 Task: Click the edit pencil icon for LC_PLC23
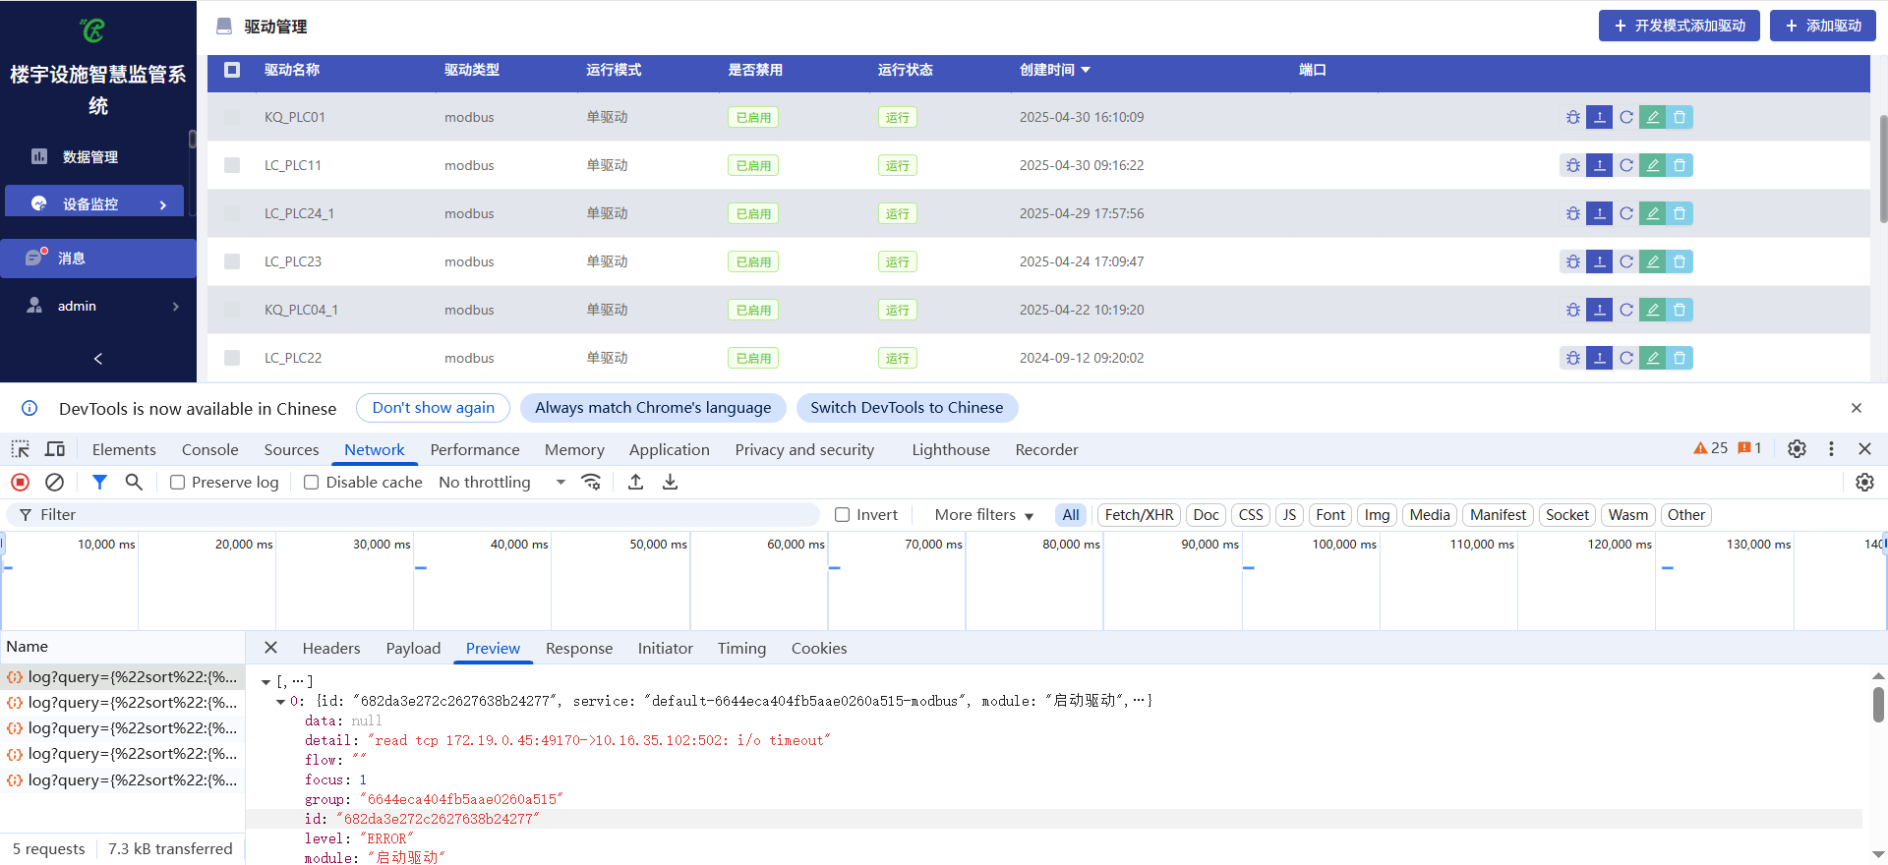pos(1652,261)
